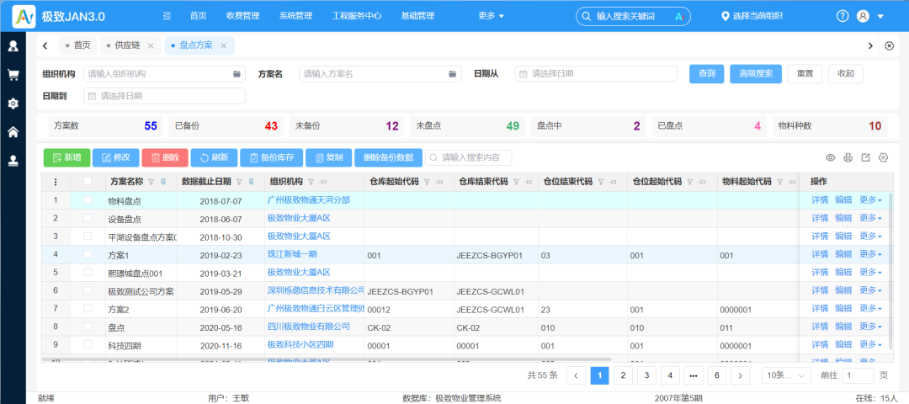Open the gear settings icon in sidebar
Image resolution: width=909 pixels, height=404 pixels.
[x=13, y=104]
